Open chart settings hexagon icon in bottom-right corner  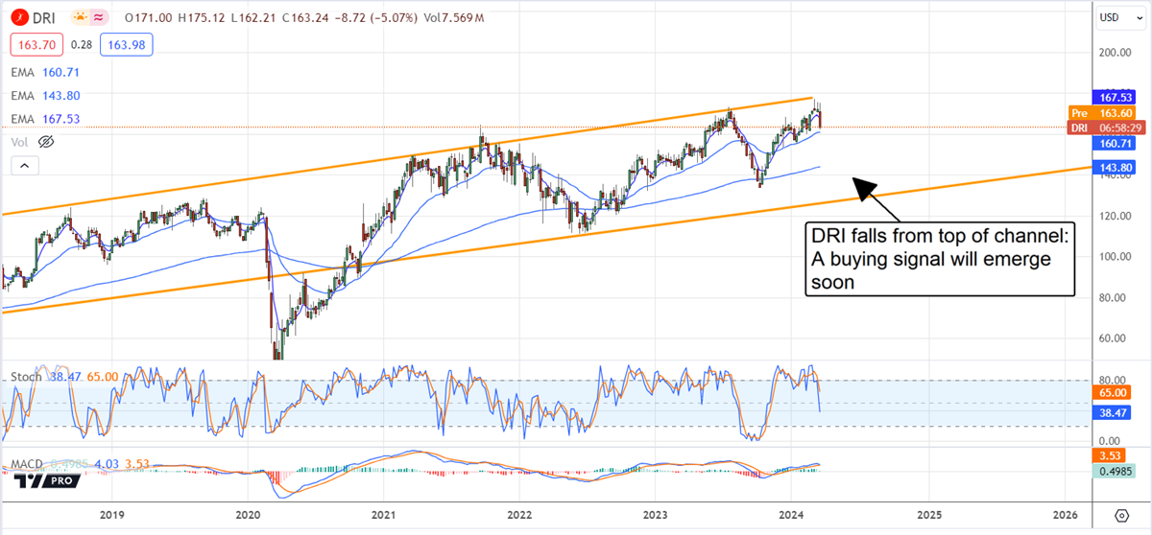coord(1117,517)
